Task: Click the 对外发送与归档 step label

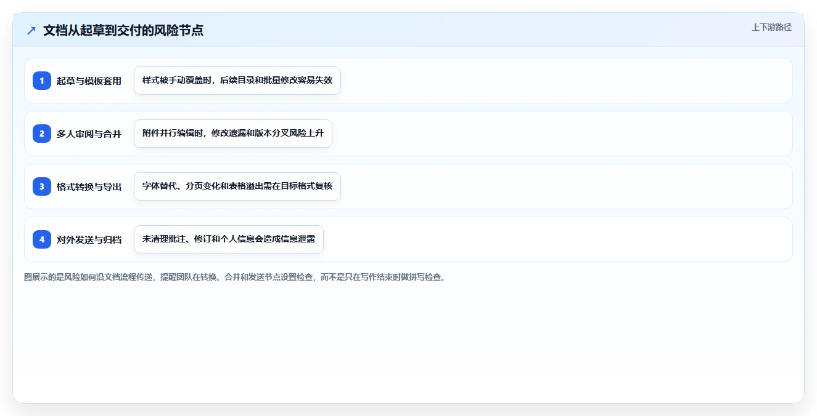Action: coord(89,239)
